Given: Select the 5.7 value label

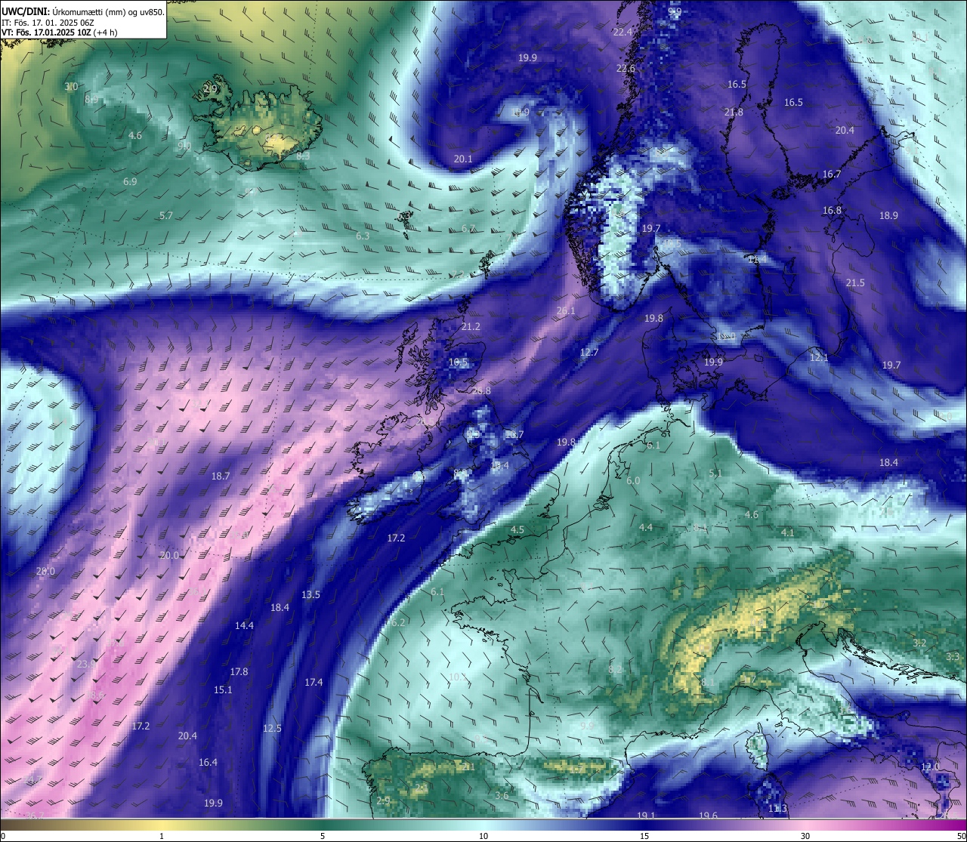Looking at the screenshot, I should pyautogui.click(x=166, y=215).
